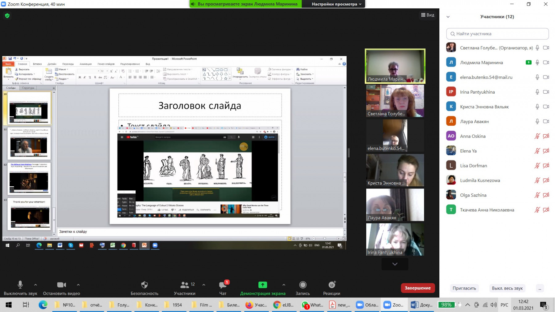
Task: Select slide 11 thumbnail in PowerPoint pane
Action: [x=29, y=144]
